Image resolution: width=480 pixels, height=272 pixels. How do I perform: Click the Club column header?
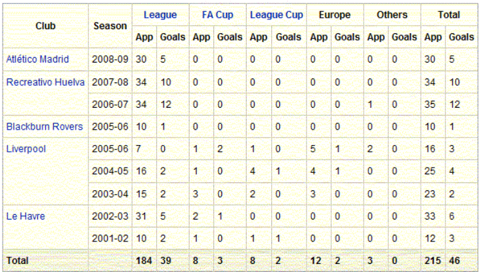tap(45, 25)
